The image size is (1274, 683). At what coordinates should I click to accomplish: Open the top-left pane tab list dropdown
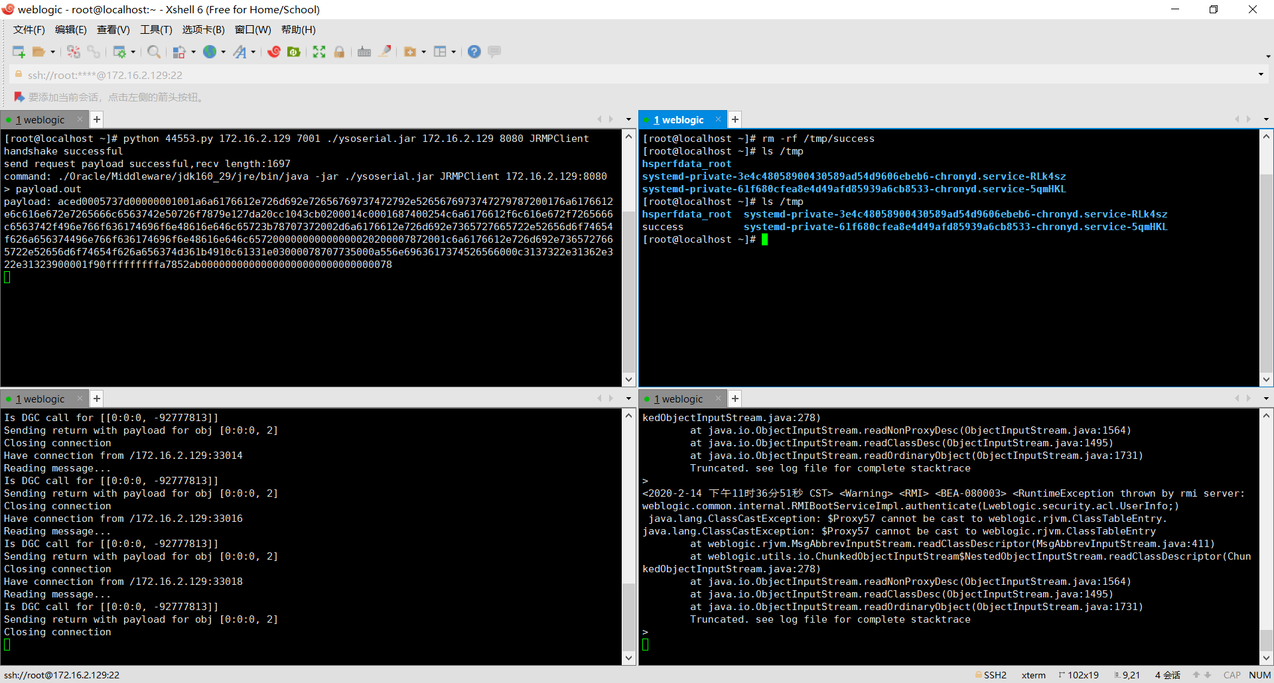coord(628,120)
